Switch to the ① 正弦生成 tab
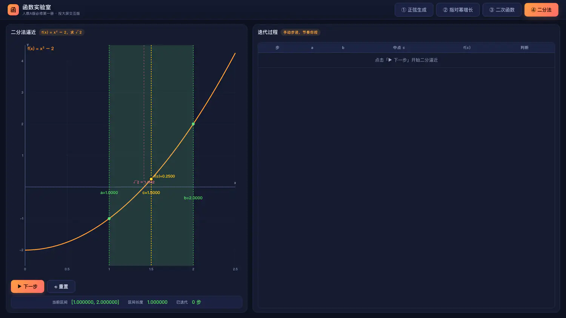This screenshot has height=318, width=566. click(x=414, y=10)
